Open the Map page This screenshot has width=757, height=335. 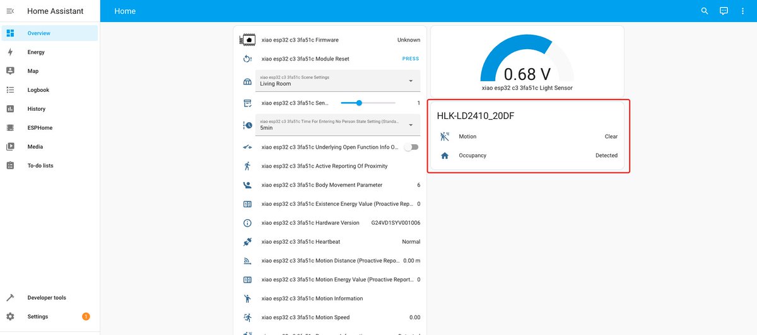pos(50,71)
